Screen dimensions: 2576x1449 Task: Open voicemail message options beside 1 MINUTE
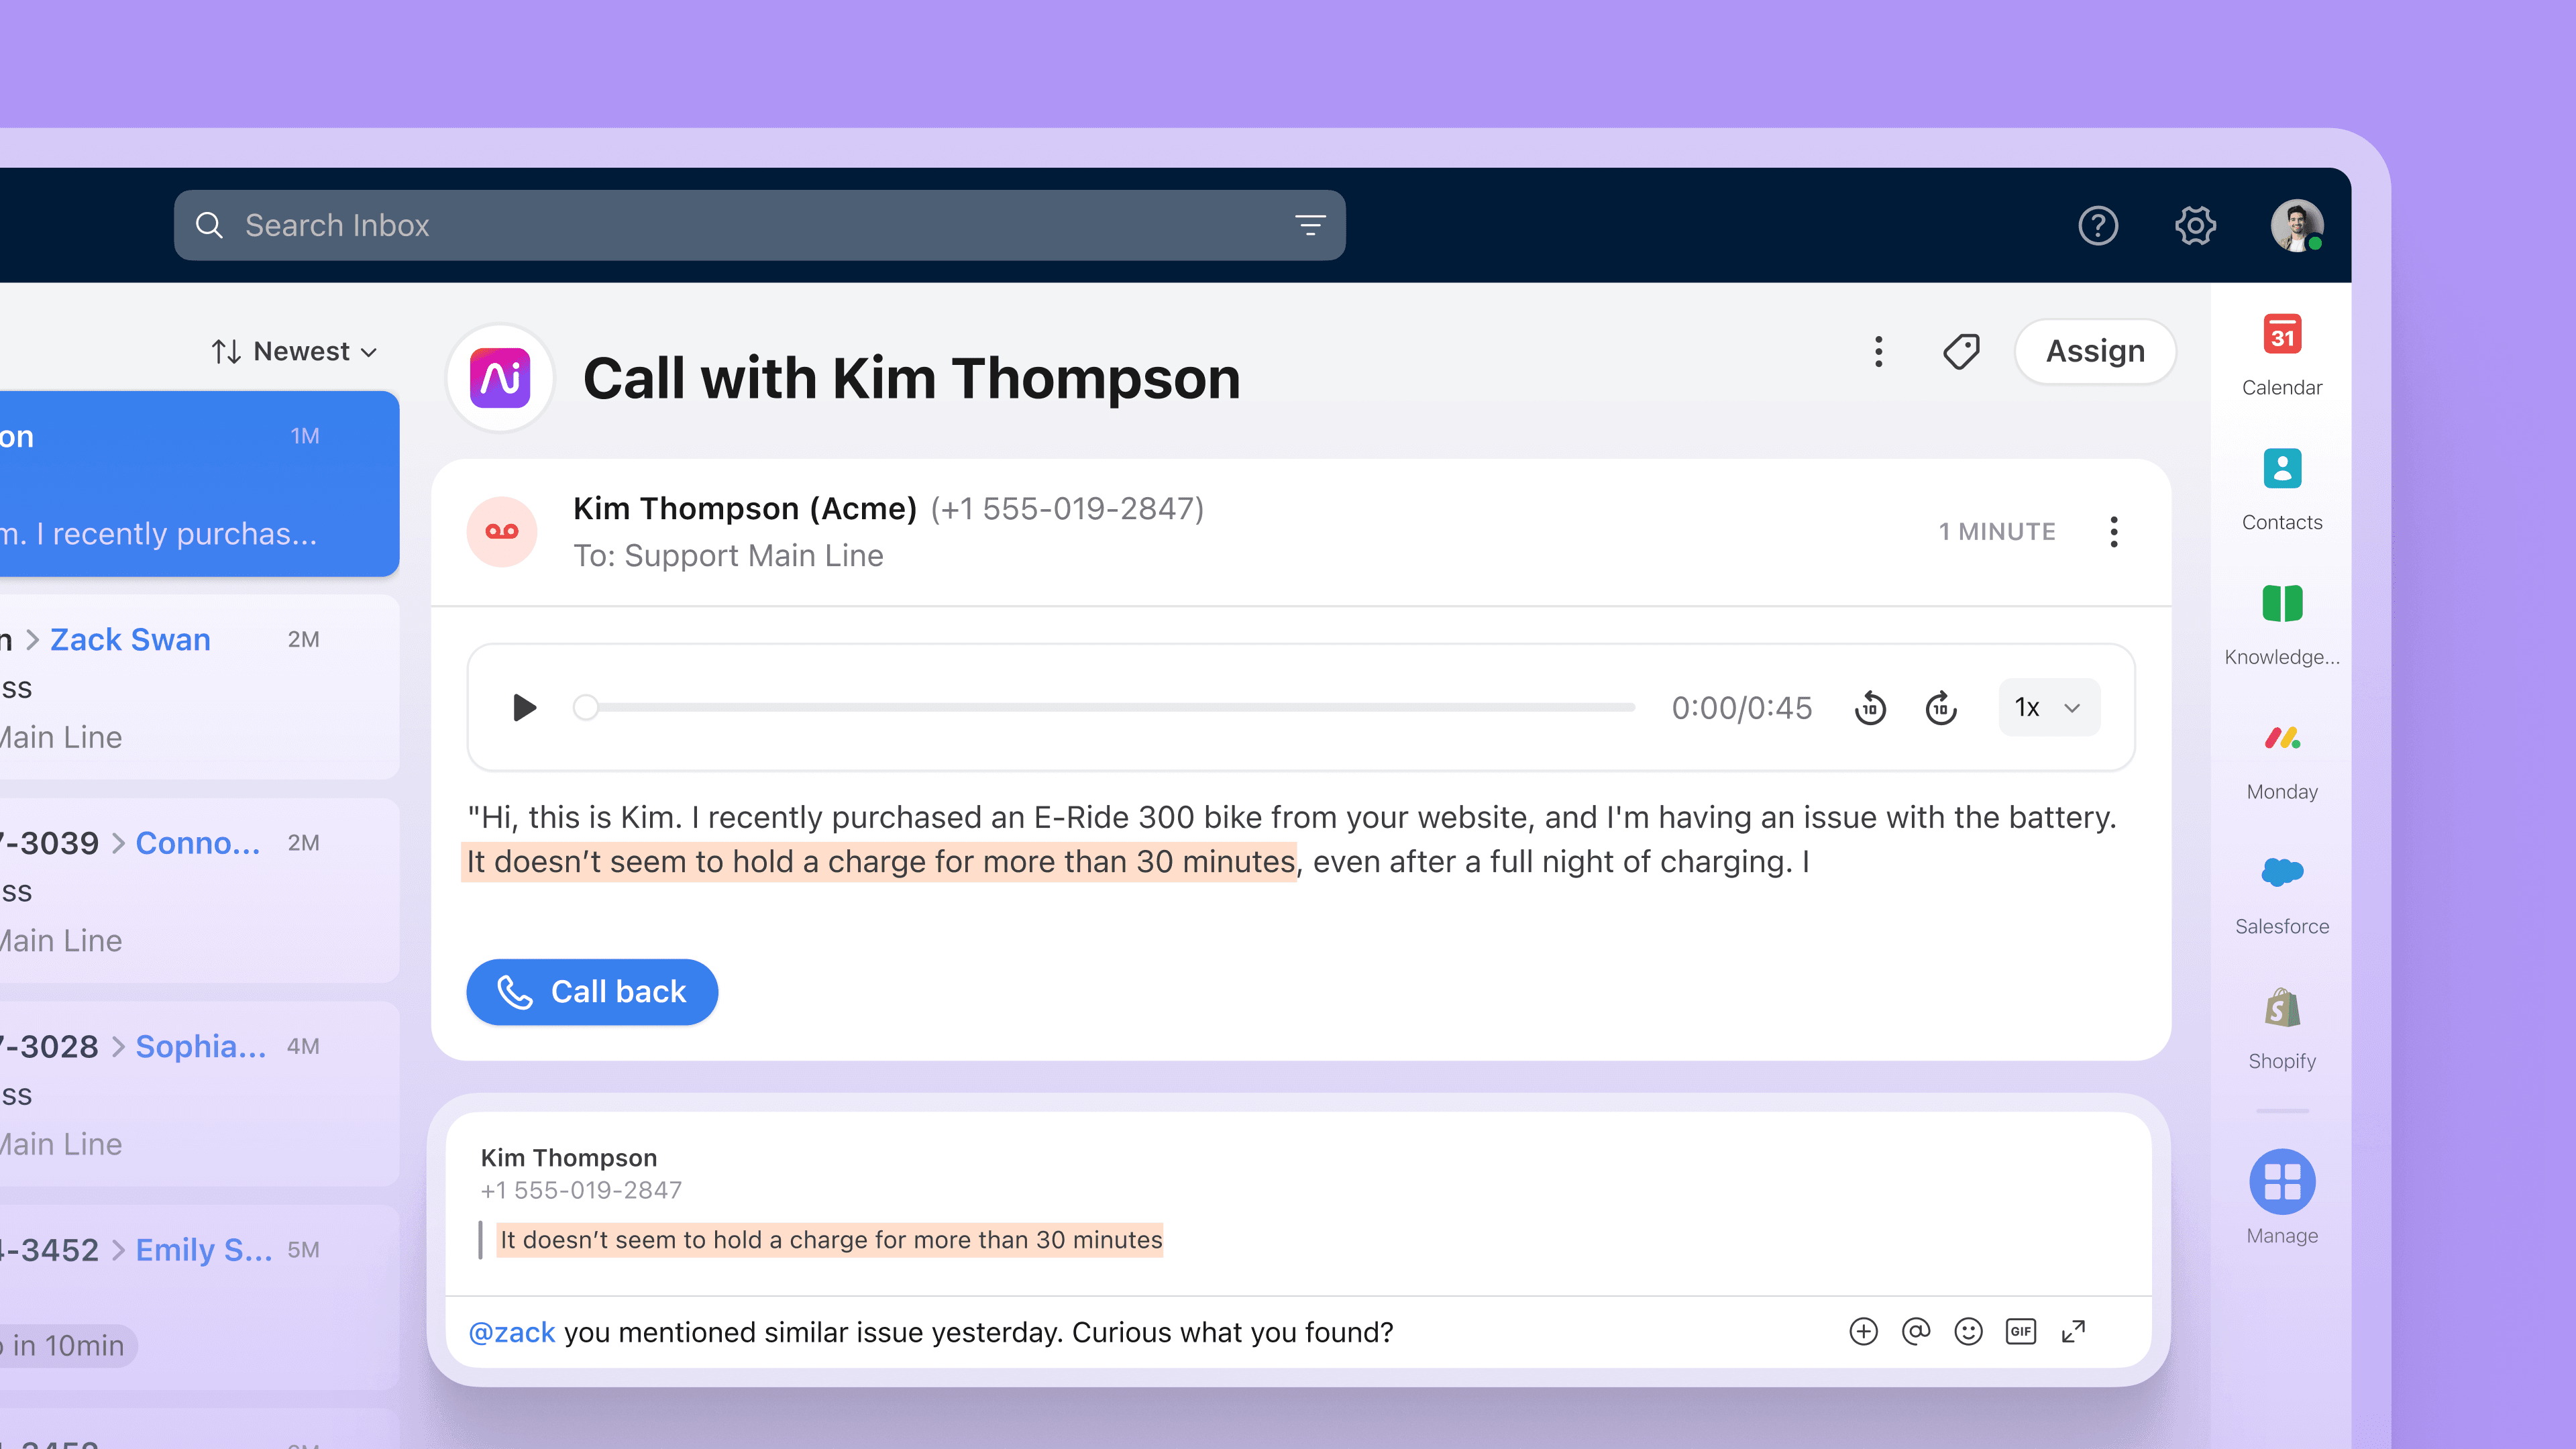[x=2114, y=531]
